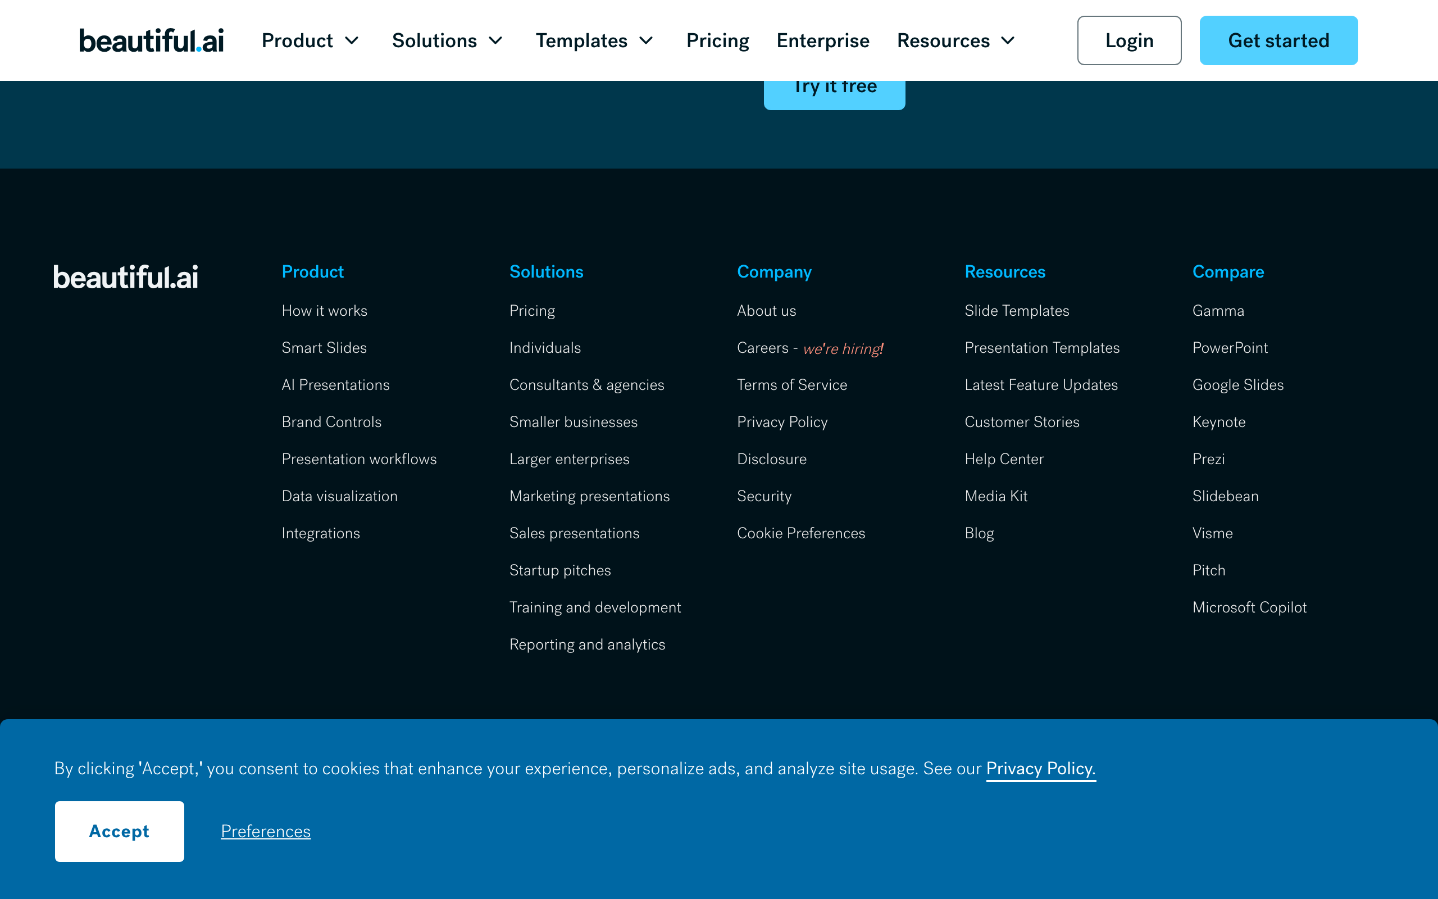Image resolution: width=1438 pixels, height=899 pixels.
Task: Open the Enterprise nav item
Action: pyautogui.click(x=822, y=40)
